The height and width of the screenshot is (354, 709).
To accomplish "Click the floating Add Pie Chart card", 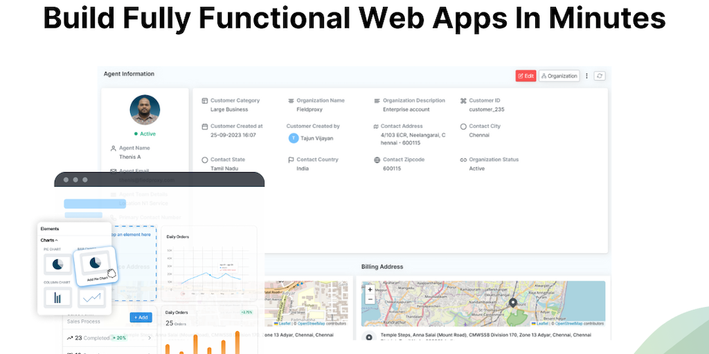I will click(x=96, y=266).
